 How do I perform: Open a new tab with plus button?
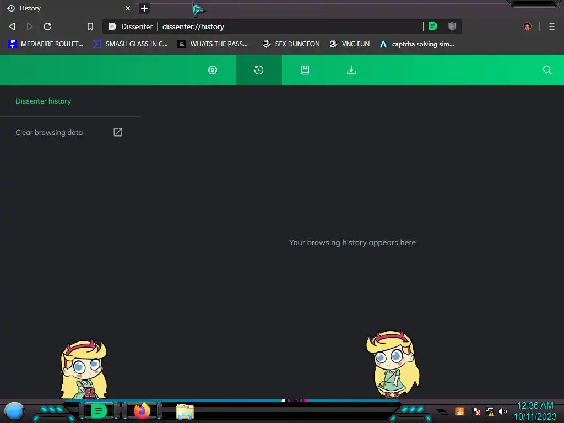point(144,8)
